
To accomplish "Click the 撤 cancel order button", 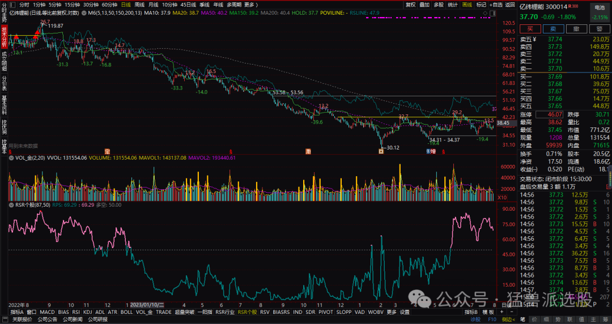I will click(x=576, y=29).
